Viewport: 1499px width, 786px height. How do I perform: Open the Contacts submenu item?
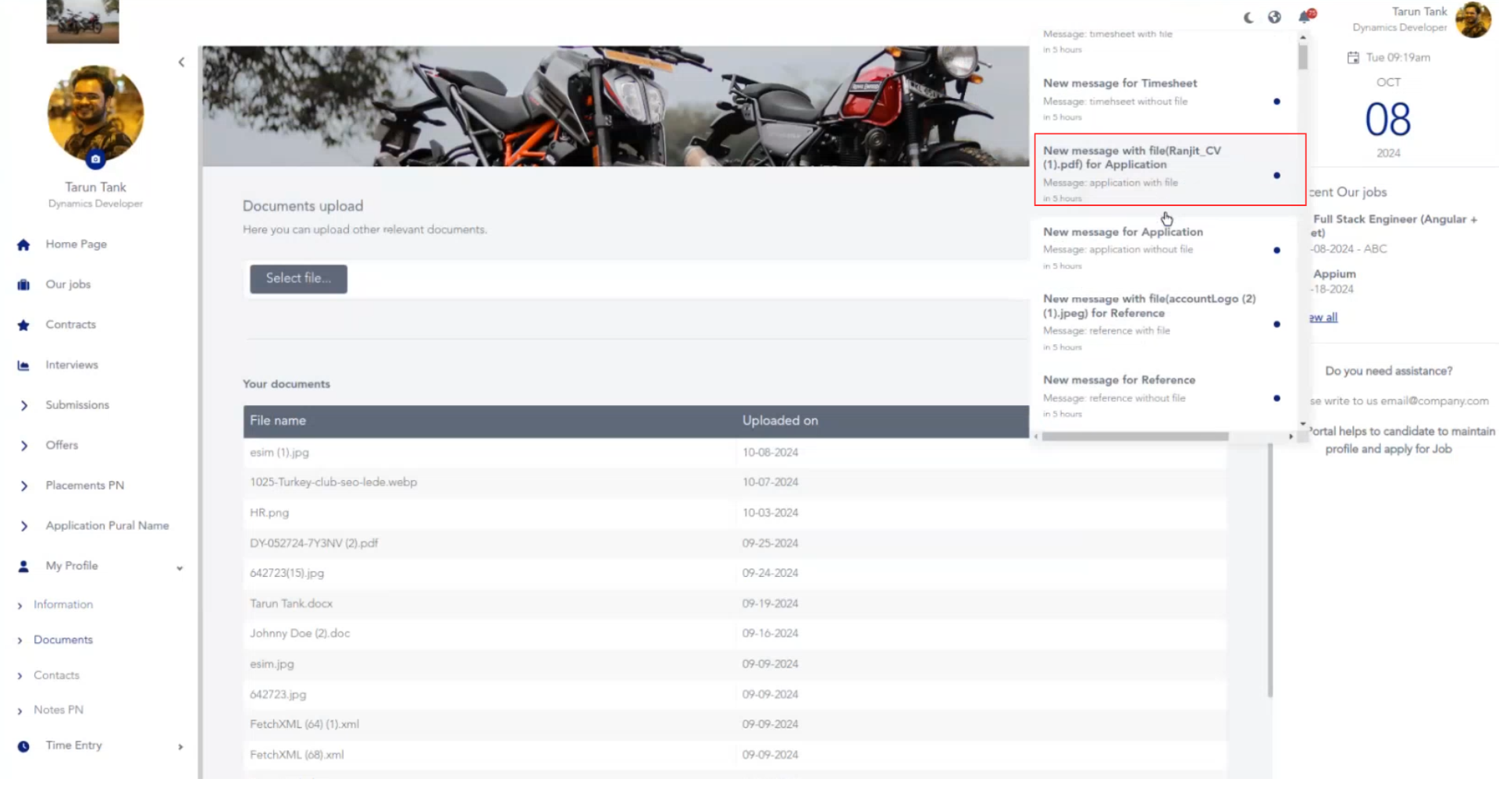click(x=56, y=676)
